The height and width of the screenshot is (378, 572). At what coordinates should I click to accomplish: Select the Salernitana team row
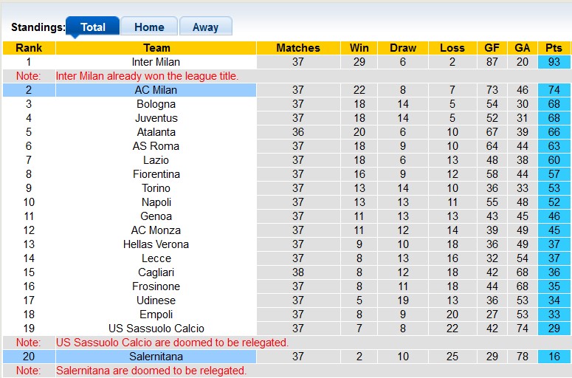pos(156,357)
